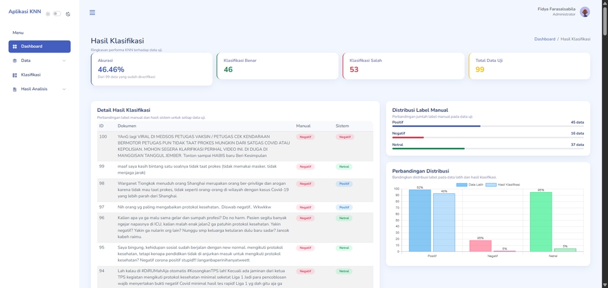Select the Klasifikasi menu item

31,75
